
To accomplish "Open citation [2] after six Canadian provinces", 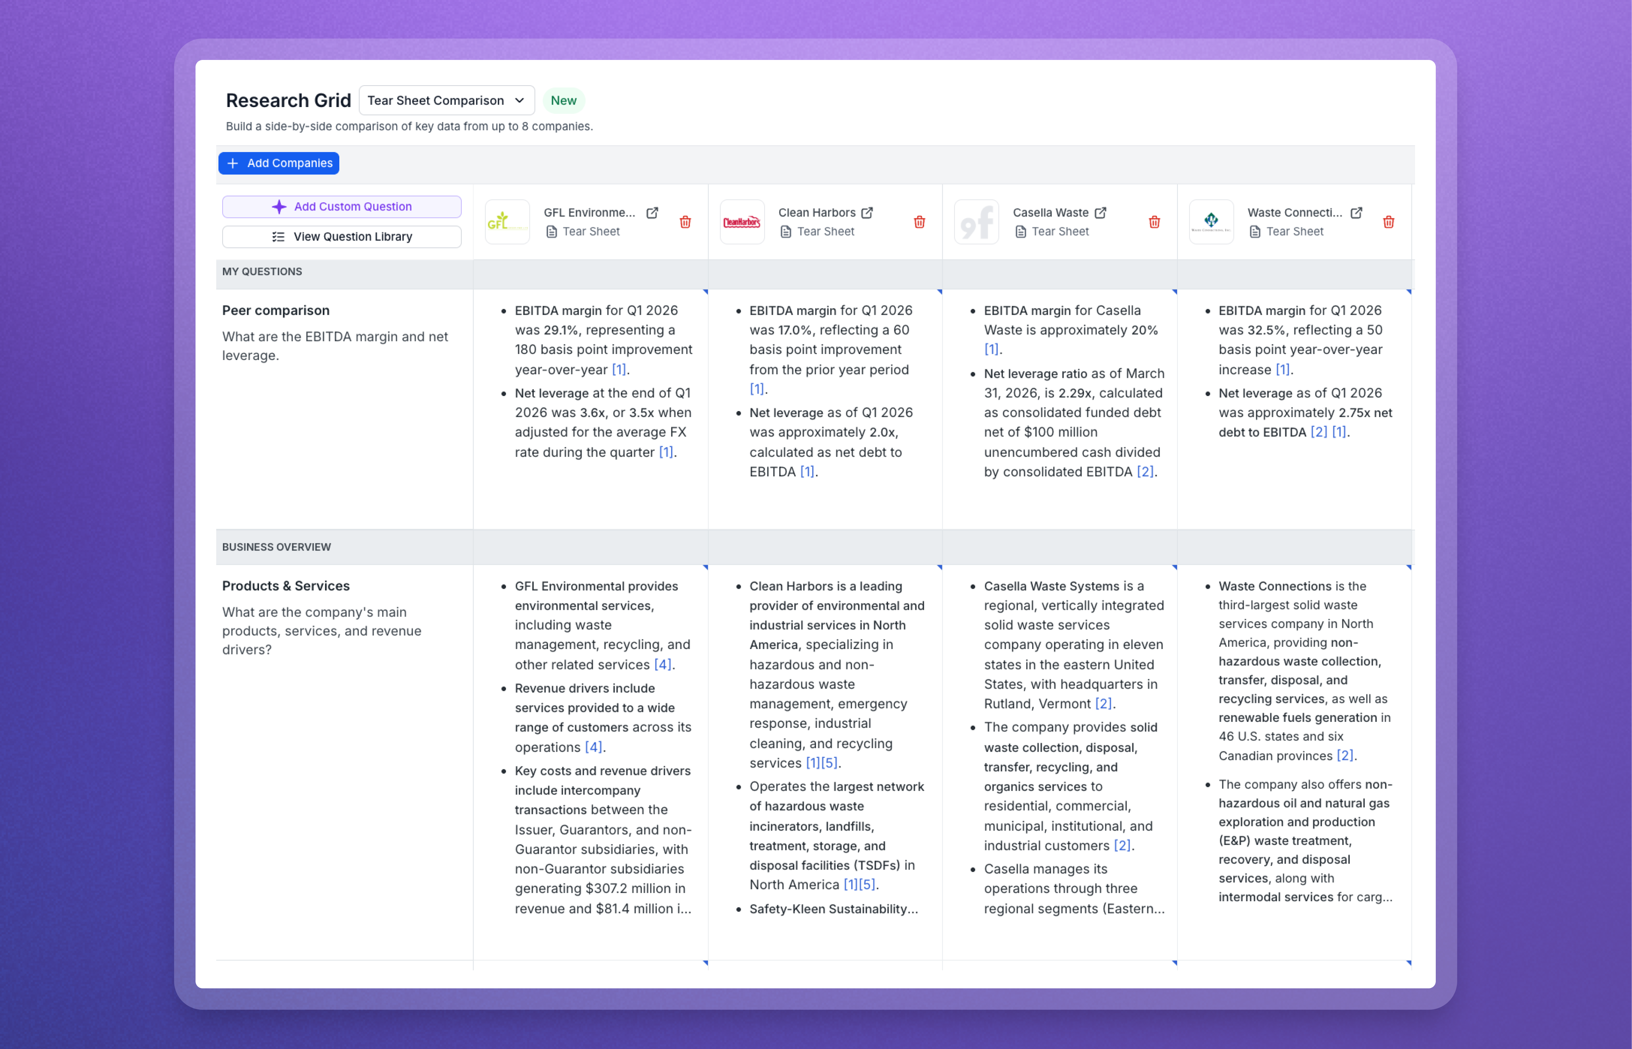I will (1345, 756).
